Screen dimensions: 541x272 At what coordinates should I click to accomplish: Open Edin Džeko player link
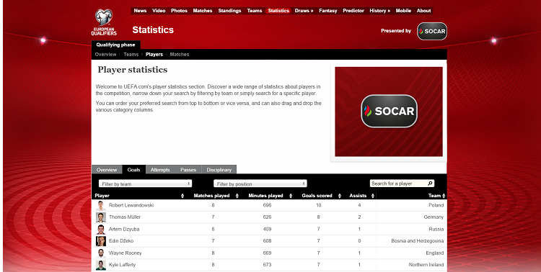[x=121, y=241]
